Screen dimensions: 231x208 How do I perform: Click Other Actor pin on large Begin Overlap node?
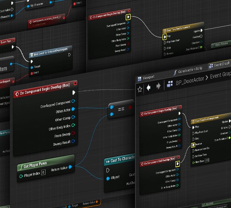pos(73,109)
